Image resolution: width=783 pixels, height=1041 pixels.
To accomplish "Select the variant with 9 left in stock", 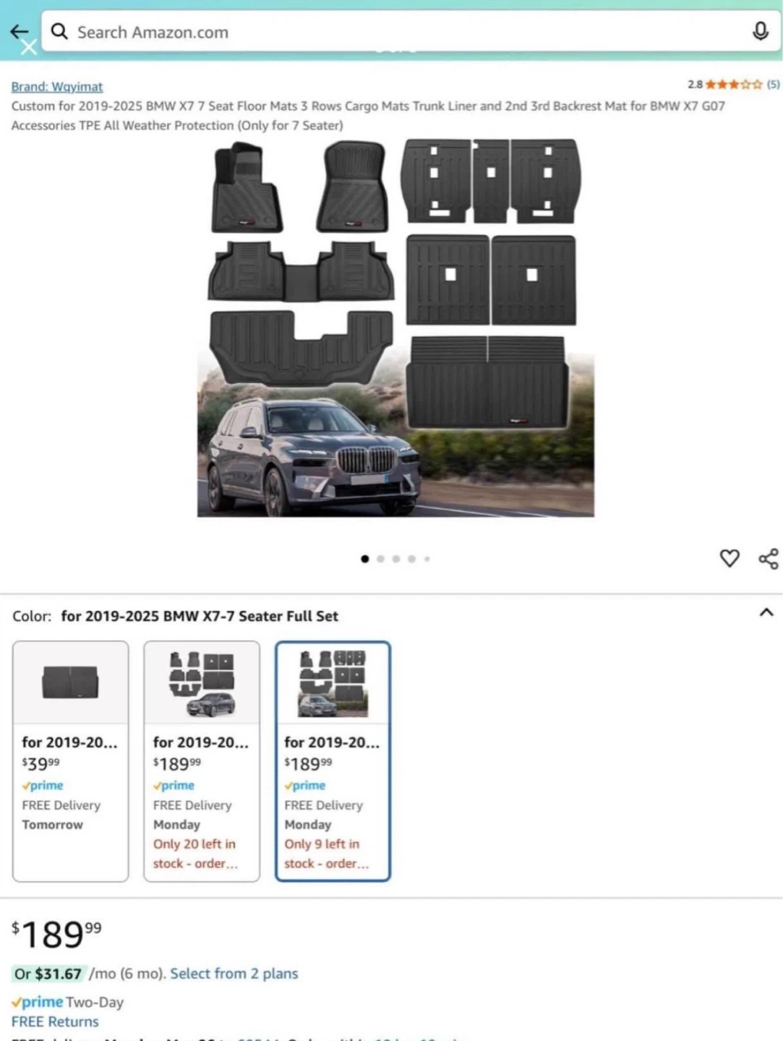I will click(333, 761).
